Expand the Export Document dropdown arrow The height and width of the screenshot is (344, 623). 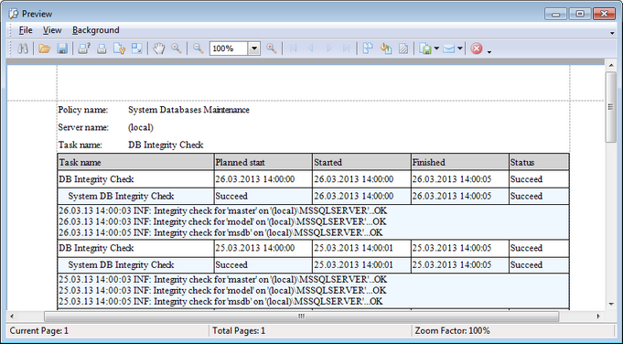436,48
